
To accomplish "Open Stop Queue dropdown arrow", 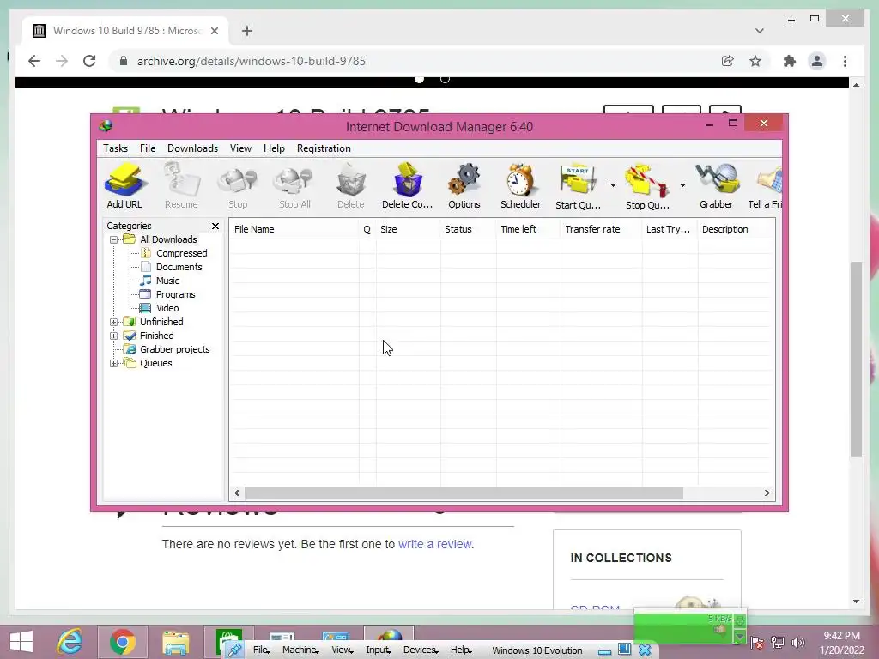I will point(682,185).
